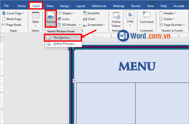Open the References tab

99,6
